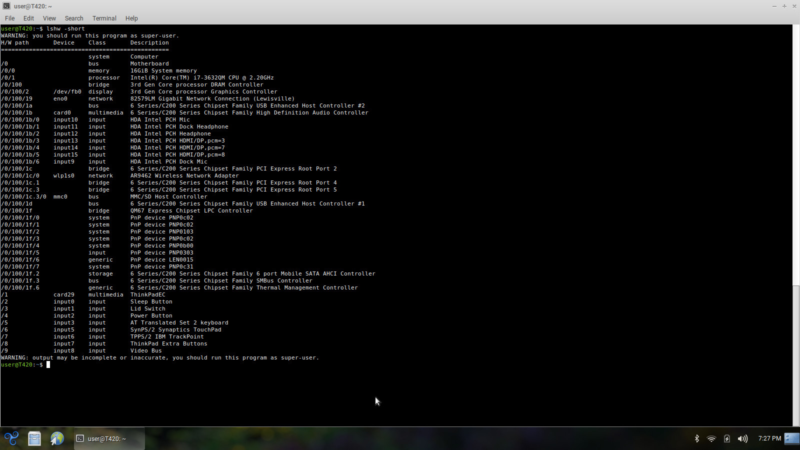Click 'Intel(R) Core(TM) i7-3632QM CPU @ 2.20GHz'
This screenshot has height=450, width=800.
point(202,78)
